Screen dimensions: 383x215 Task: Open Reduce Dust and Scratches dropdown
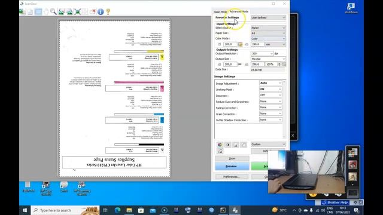coord(270,102)
